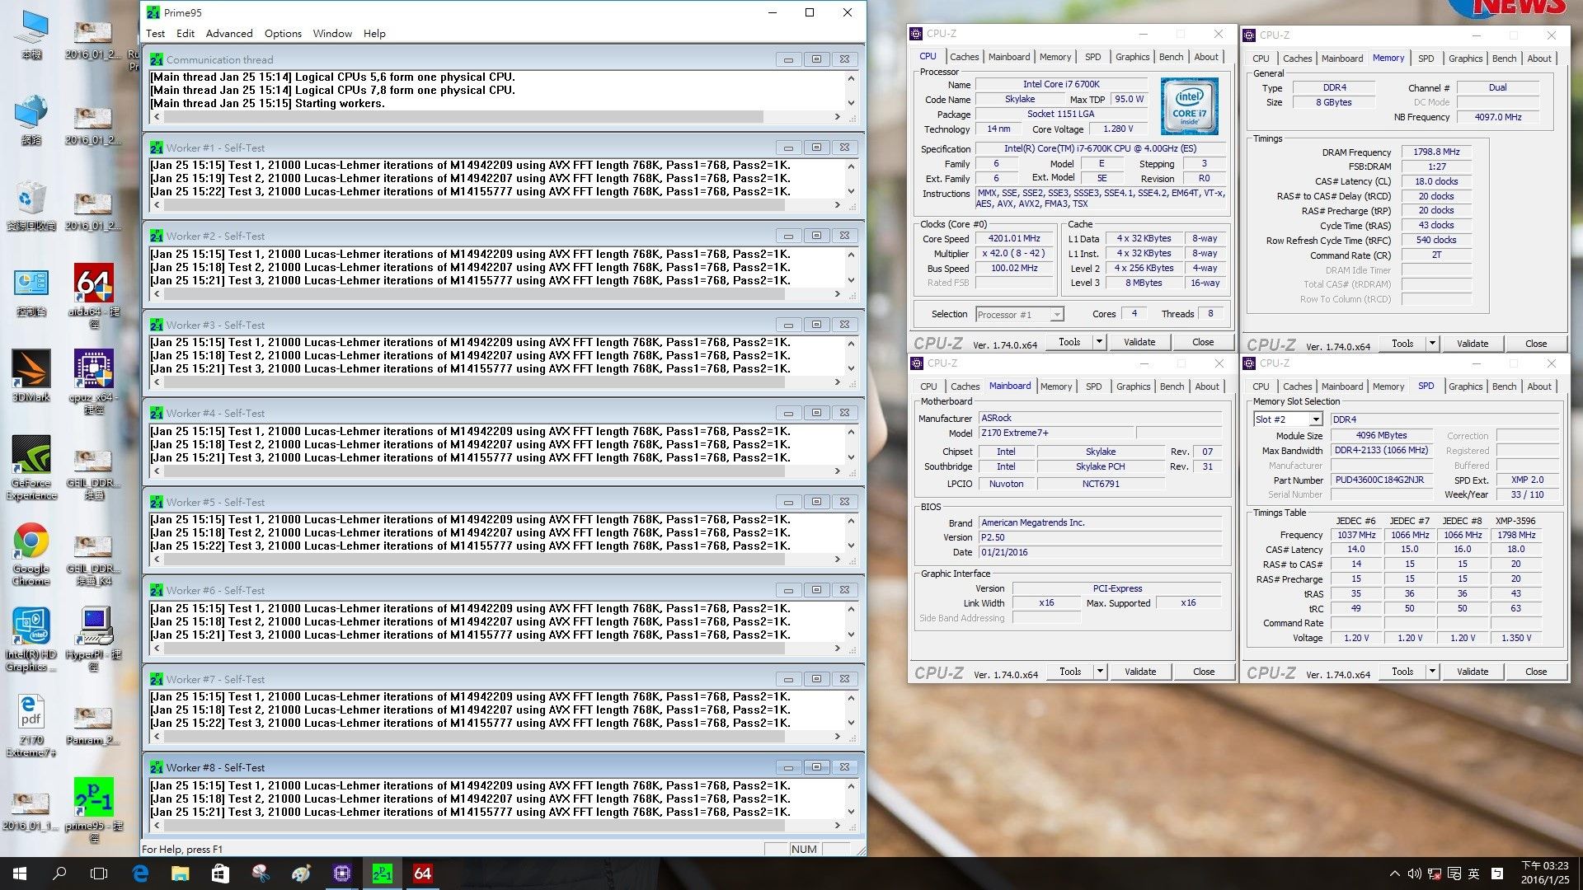This screenshot has width=1583, height=890.
Task: Open Bench tab in CPU-Z
Action: point(1169,57)
